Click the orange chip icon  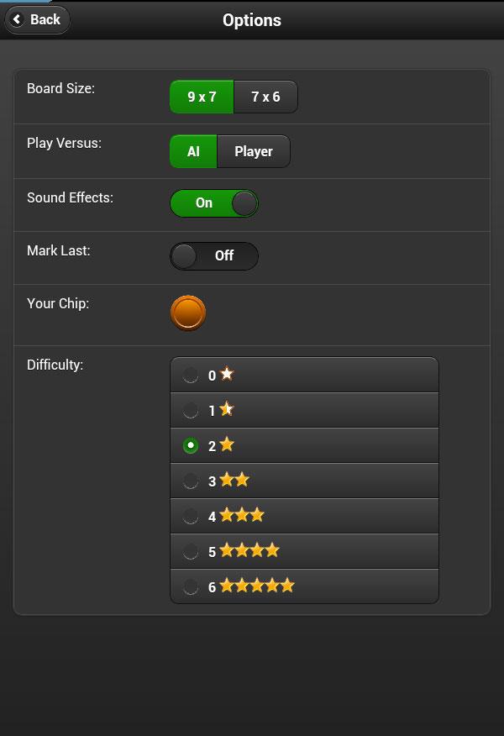click(187, 313)
